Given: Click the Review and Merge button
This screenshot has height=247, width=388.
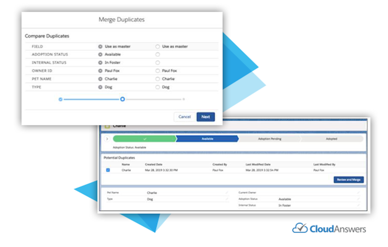Looking at the screenshot, I should click(x=349, y=180).
